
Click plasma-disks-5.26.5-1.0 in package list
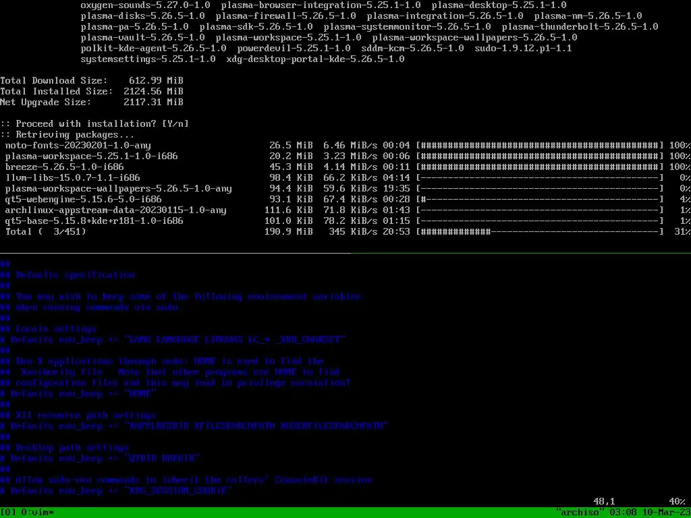143,16
